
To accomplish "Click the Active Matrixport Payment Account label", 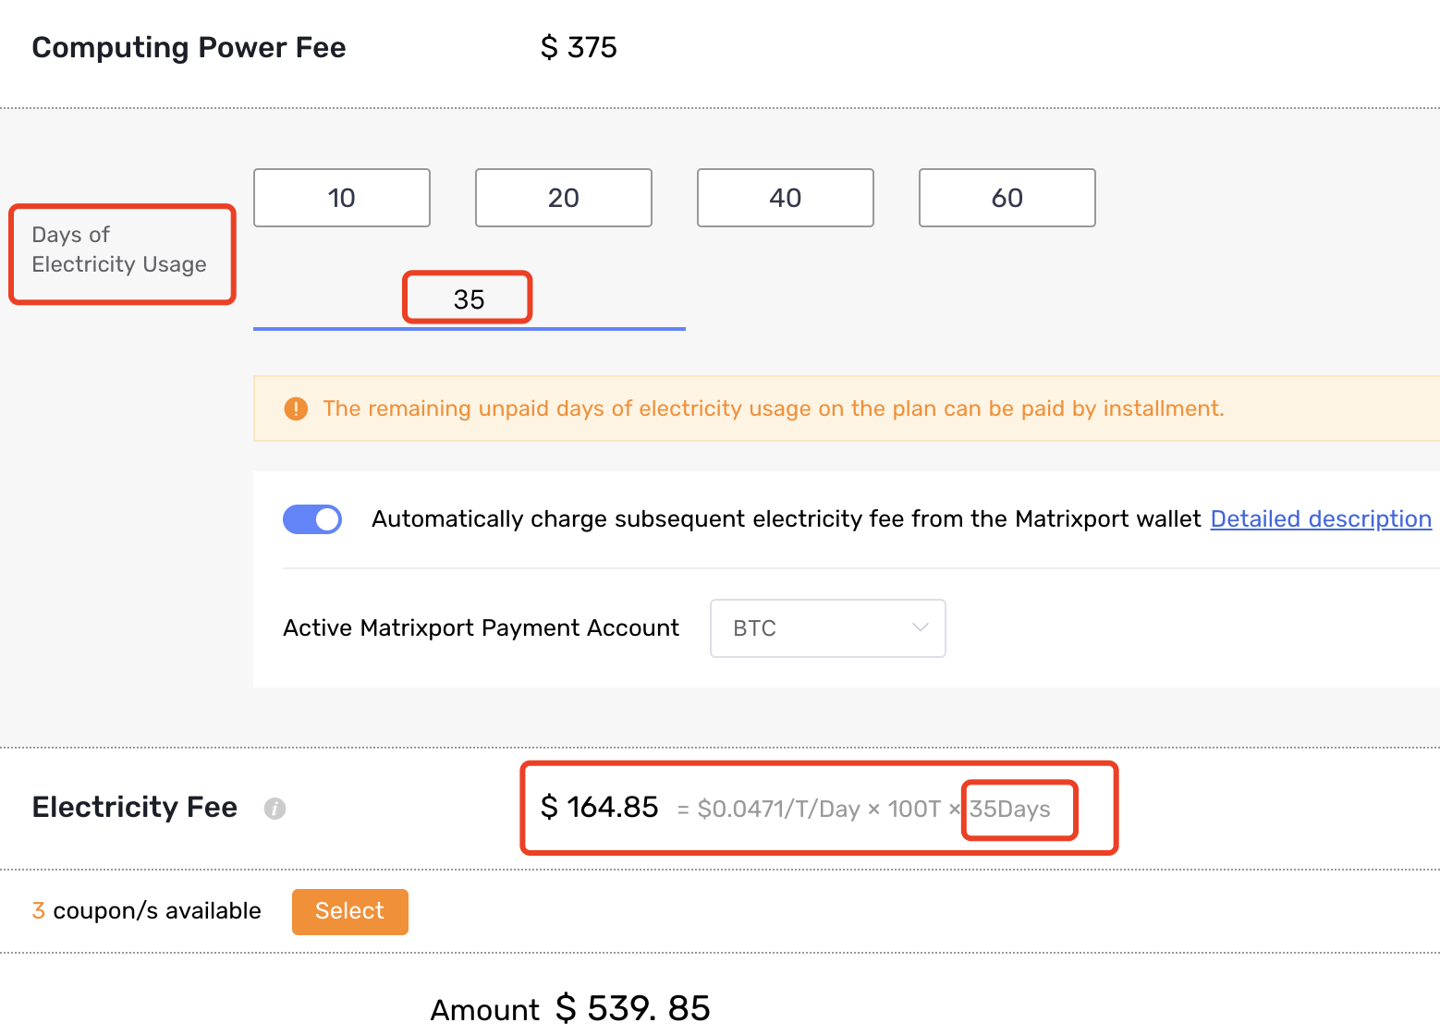I will [x=482, y=628].
